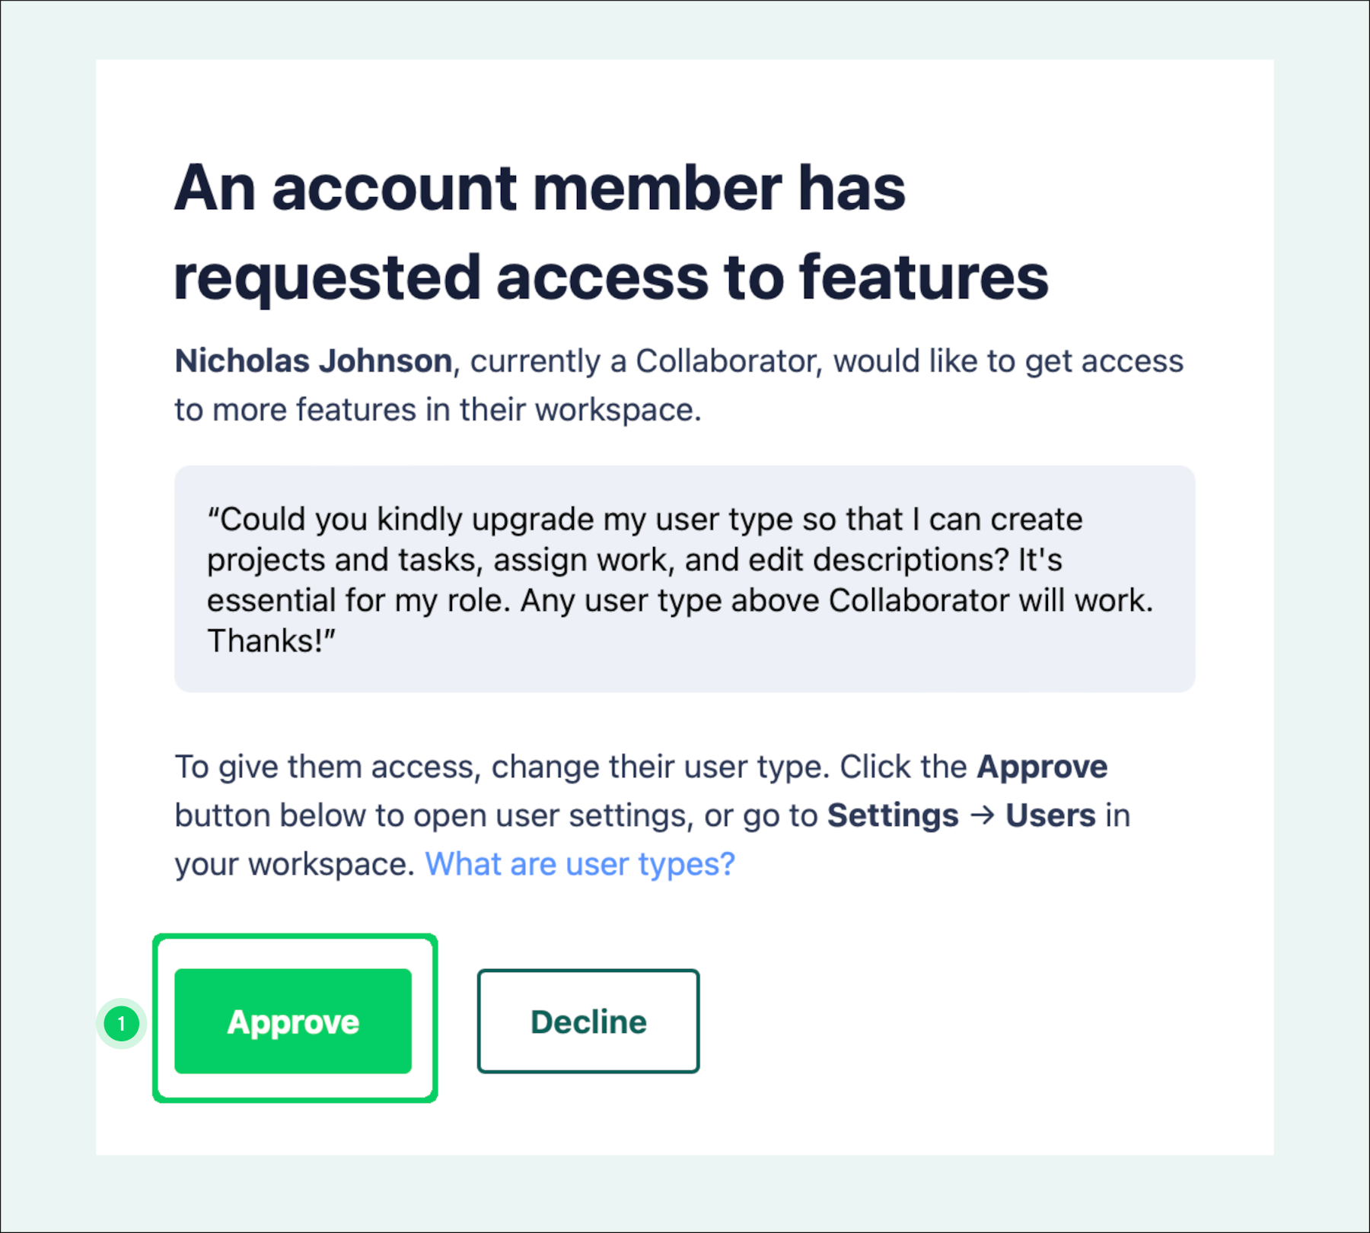
Task: Click the numbered step 1 badge
Action: [x=121, y=1024]
